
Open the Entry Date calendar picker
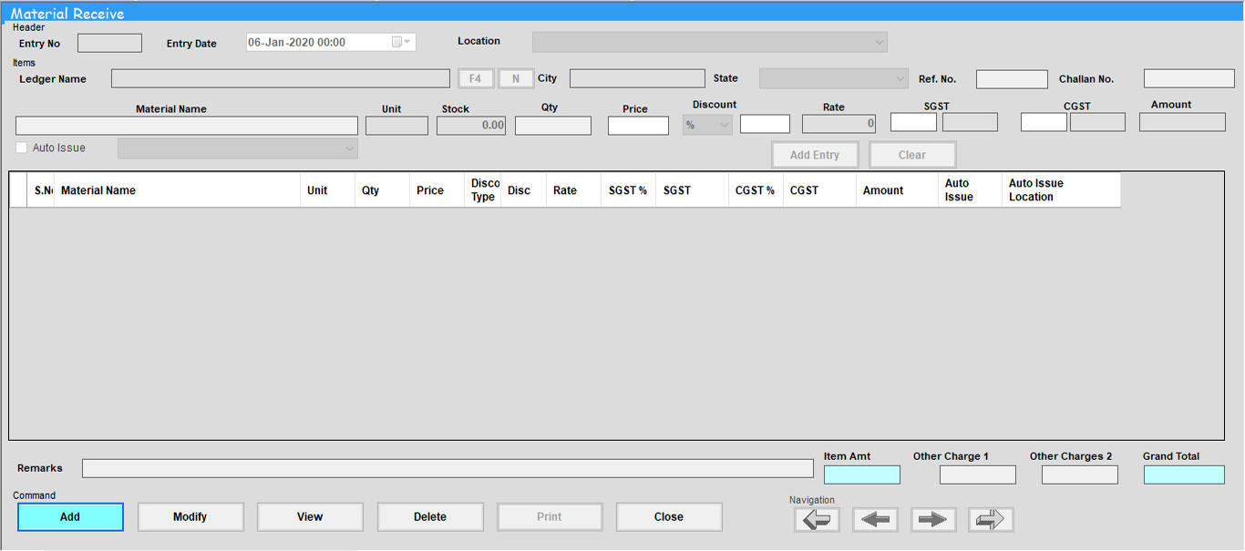400,42
